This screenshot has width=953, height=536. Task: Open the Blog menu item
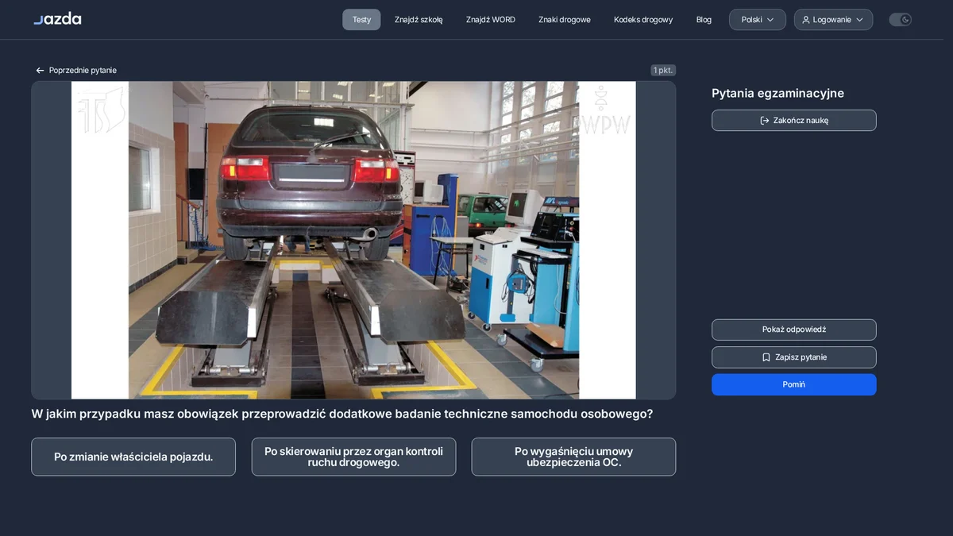pyautogui.click(x=704, y=20)
